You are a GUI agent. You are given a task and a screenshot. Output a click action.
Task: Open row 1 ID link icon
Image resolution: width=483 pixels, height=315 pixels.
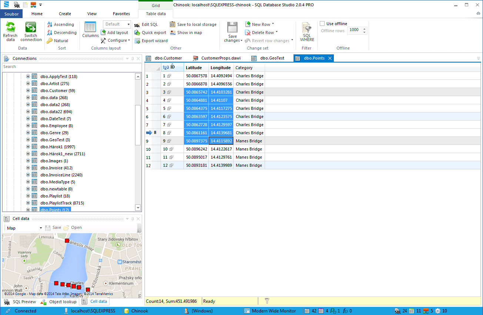tap(169, 76)
